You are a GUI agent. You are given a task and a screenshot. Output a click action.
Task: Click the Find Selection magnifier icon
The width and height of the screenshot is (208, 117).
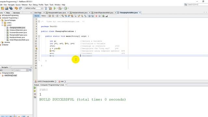pos(63,16)
